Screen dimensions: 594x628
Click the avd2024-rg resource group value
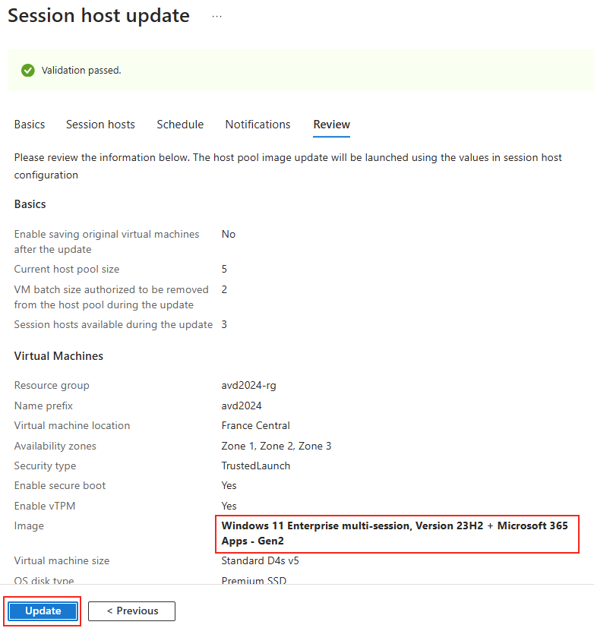pyautogui.click(x=248, y=385)
